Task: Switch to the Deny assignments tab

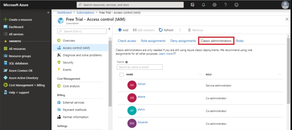Action: coord(183,41)
